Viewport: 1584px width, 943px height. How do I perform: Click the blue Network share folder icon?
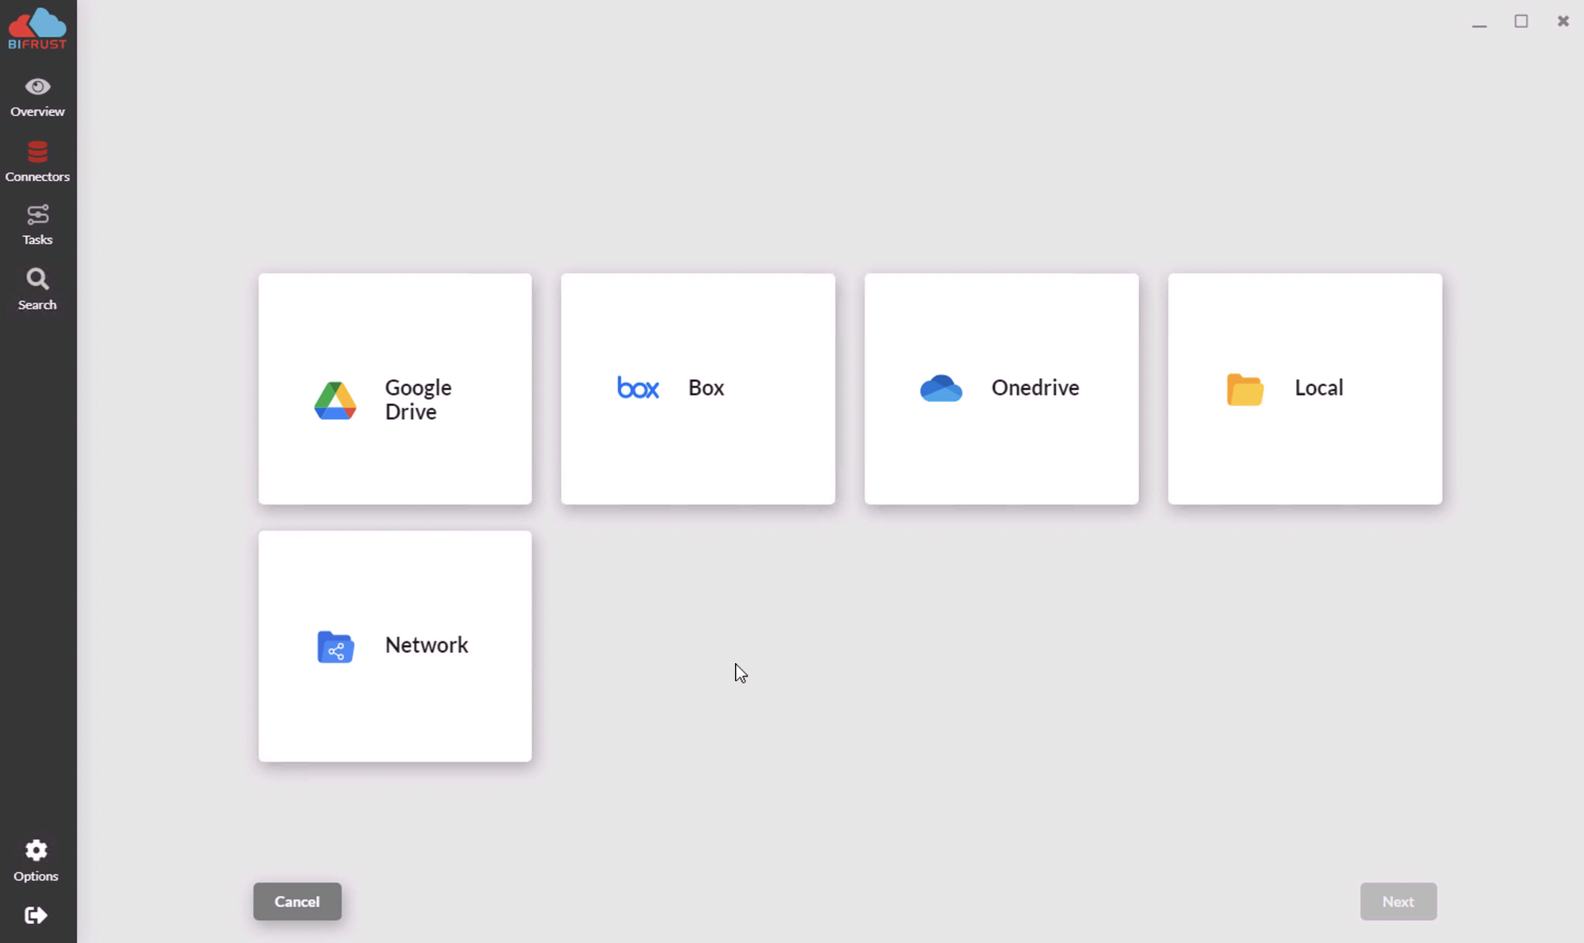[336, 647]
